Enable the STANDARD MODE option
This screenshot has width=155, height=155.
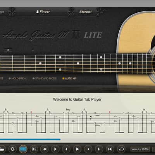(x=45, y=78)
